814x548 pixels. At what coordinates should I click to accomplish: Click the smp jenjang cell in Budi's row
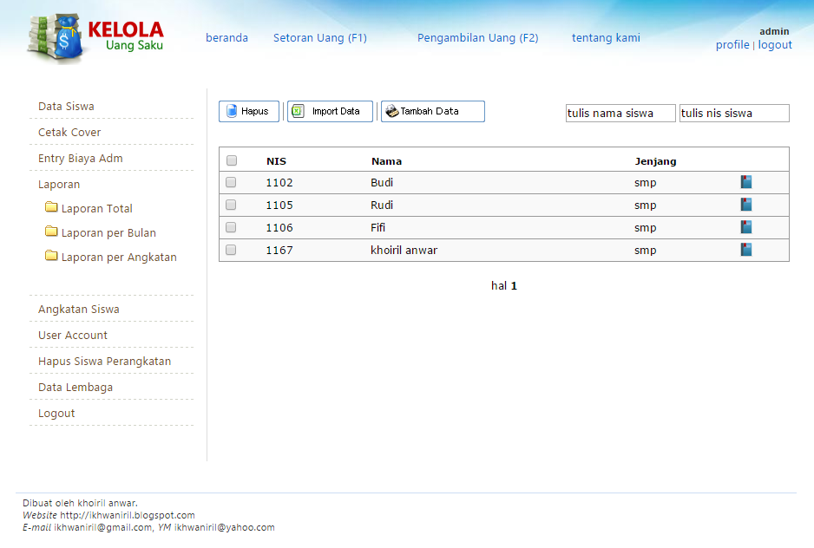(646, 183)
